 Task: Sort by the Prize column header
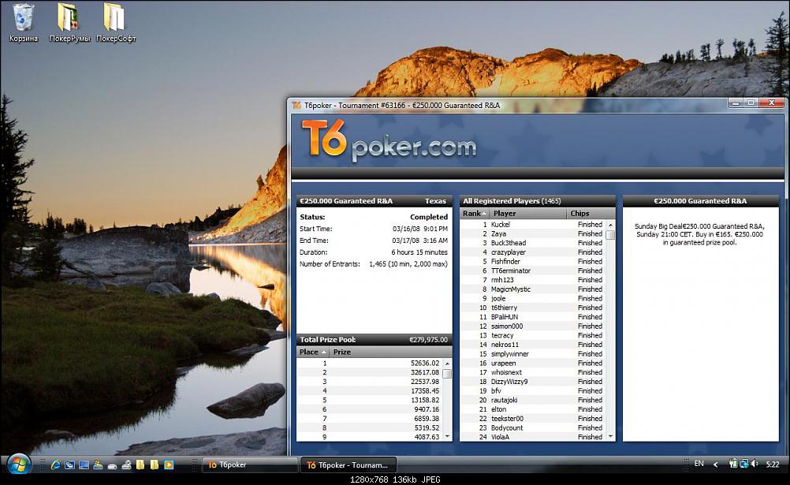pos(391,352)
